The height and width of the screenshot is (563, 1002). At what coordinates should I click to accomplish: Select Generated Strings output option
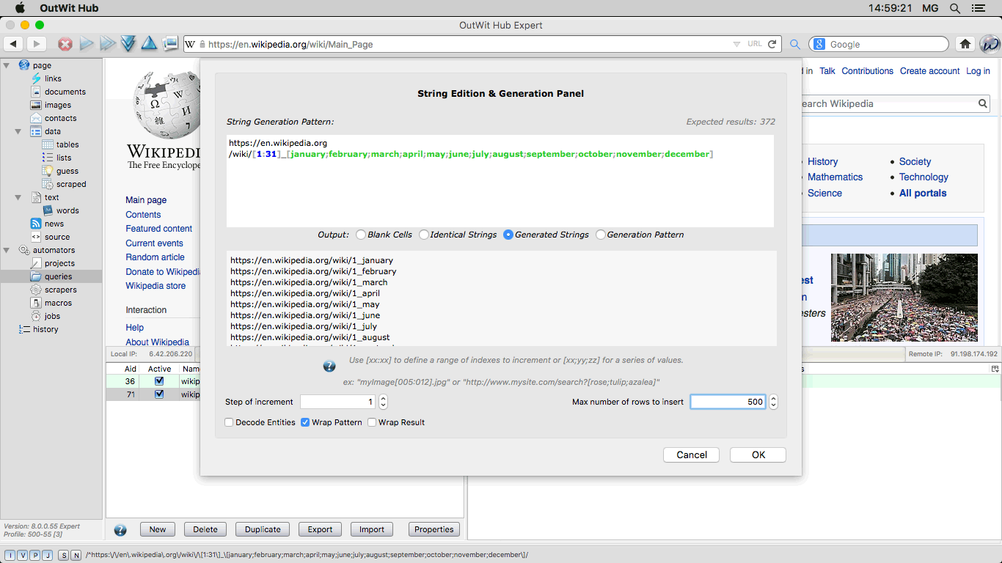pyautogui.click(x=508, y=235)
